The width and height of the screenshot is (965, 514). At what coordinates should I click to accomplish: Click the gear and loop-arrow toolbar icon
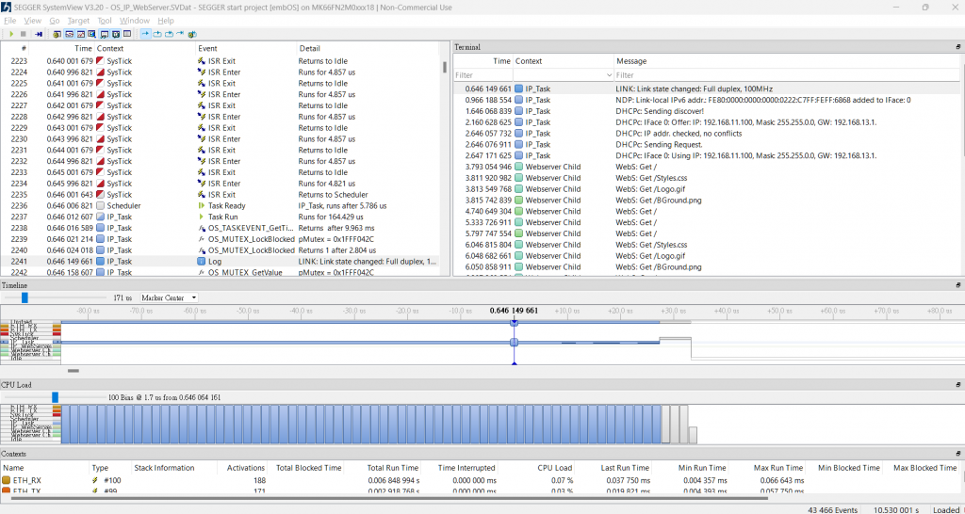[192, 34]
